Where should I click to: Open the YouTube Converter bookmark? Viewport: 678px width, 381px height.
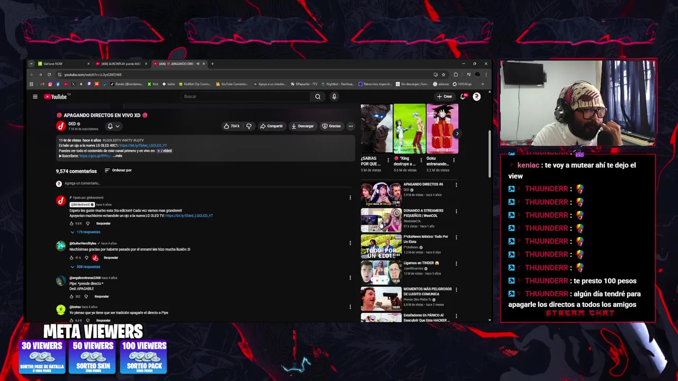[231, 84]
